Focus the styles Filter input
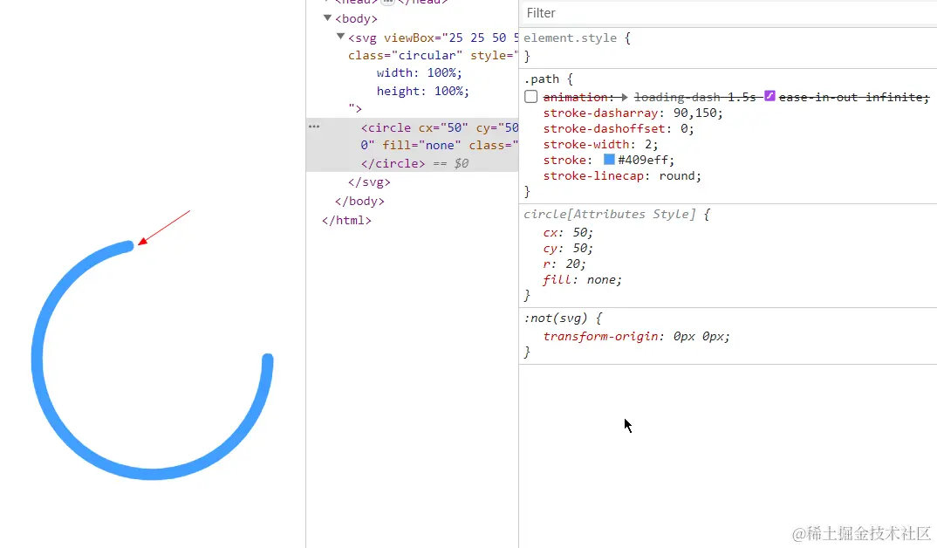The height and width of the screenshot is (548, 937). 728,12
